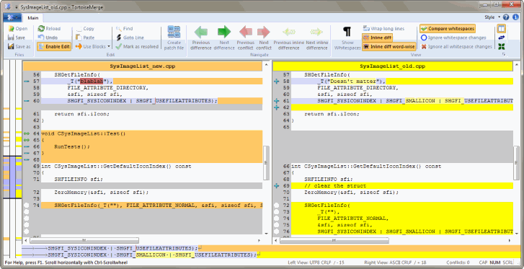Click the white circle marker at left line 74
Image resolution: width=524 pixels, height=269 pixels.
27,205
